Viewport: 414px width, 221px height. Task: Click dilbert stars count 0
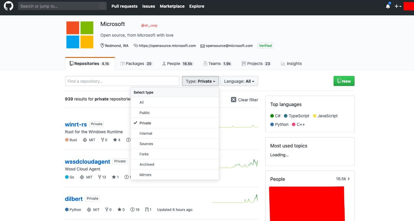(x=121, y=209)
